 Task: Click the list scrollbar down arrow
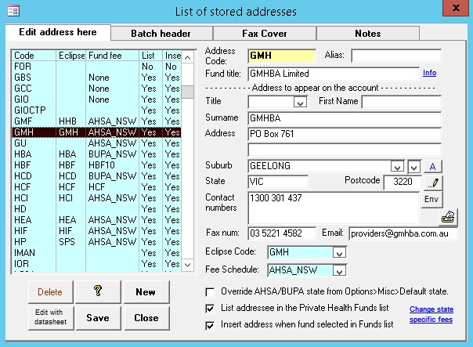188,265
